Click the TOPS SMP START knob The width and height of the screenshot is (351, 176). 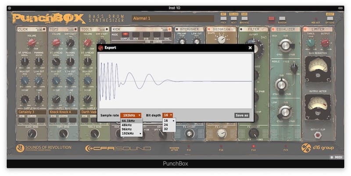coord(70,42)
